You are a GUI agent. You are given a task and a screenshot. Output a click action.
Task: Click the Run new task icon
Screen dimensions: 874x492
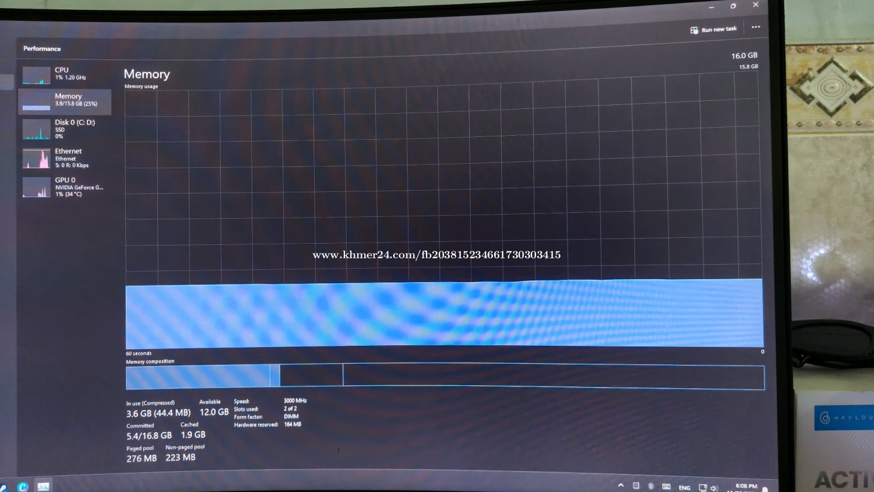tap(694, 30)
